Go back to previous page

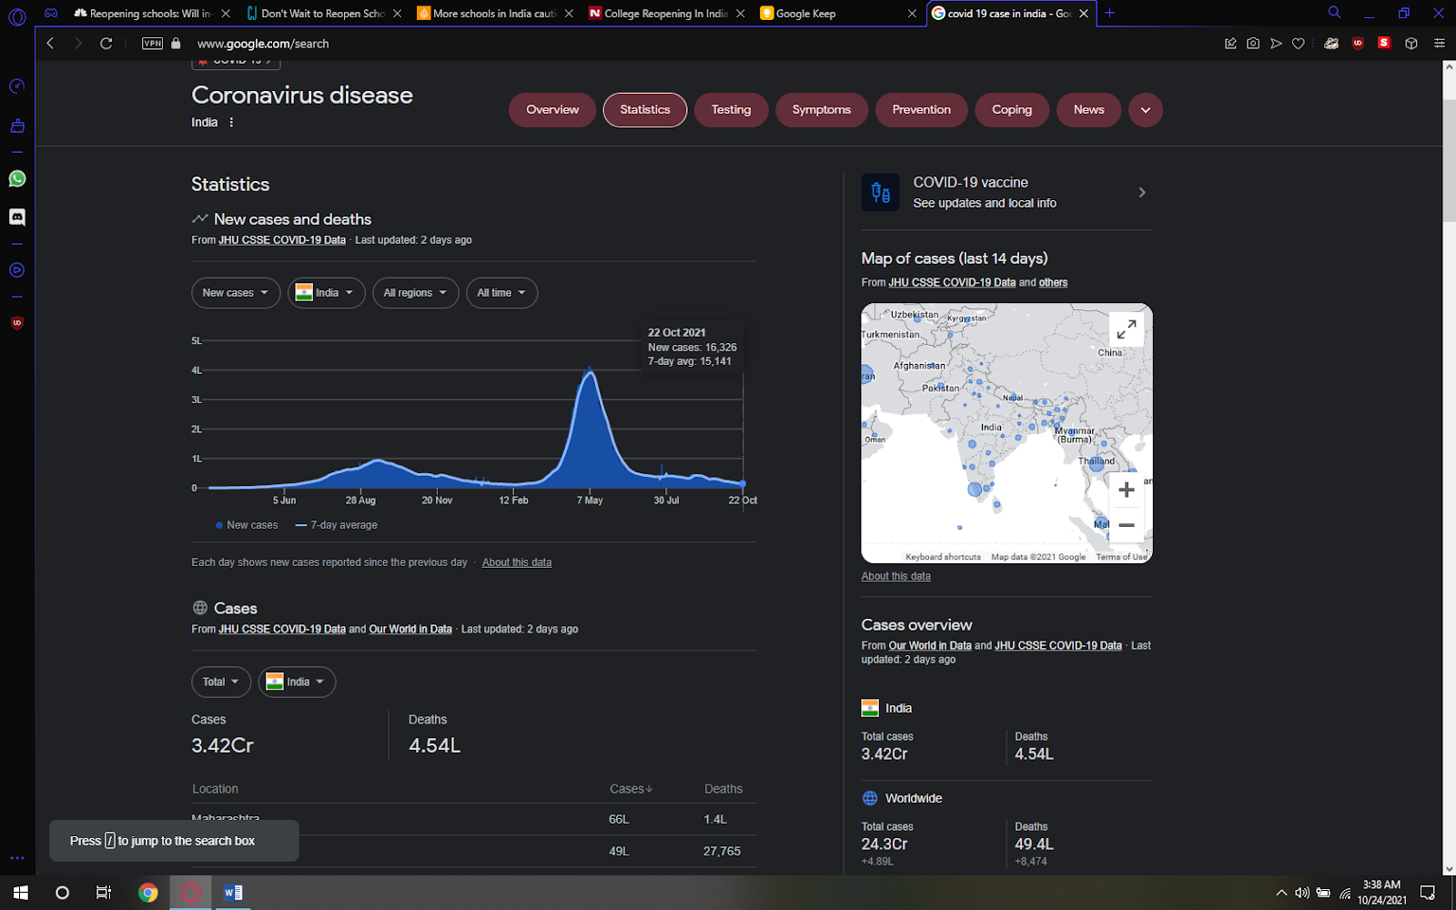tap(50, 43)
